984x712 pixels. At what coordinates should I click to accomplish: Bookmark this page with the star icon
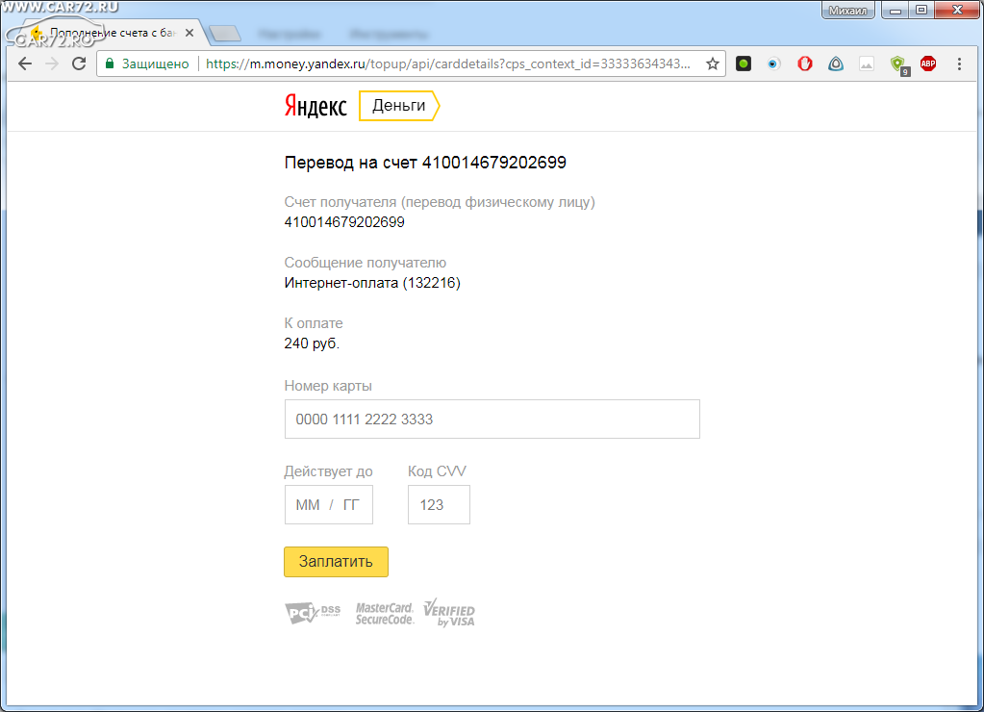coord(713,64)
